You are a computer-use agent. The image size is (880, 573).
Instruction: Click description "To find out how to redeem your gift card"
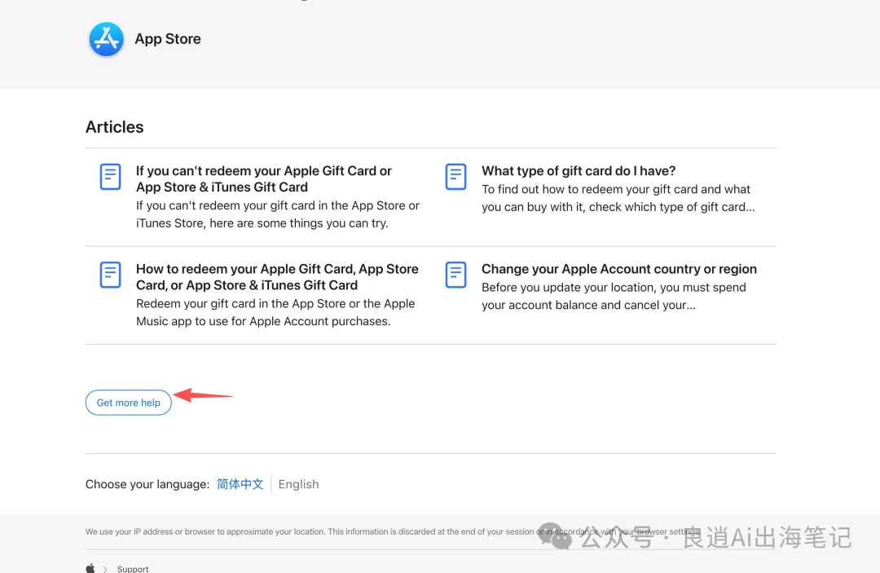coord(618,198)
